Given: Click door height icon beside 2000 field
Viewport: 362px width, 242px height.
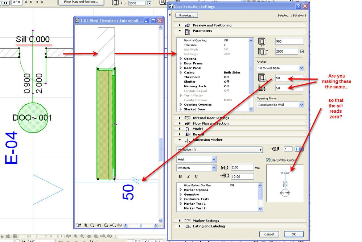Looking at the screenshot, I should click(x=263, y=52).
